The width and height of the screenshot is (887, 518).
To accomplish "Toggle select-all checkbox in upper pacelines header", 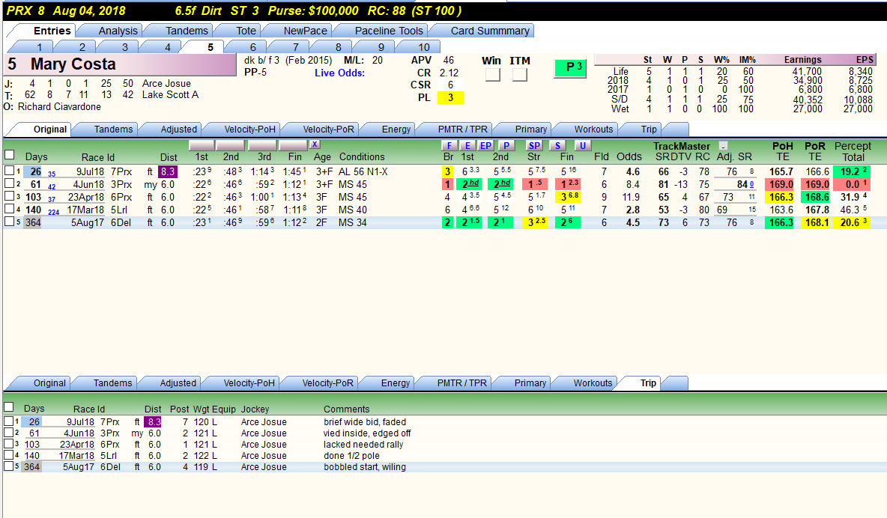I will pyautogui.click(x=9, y=154).
